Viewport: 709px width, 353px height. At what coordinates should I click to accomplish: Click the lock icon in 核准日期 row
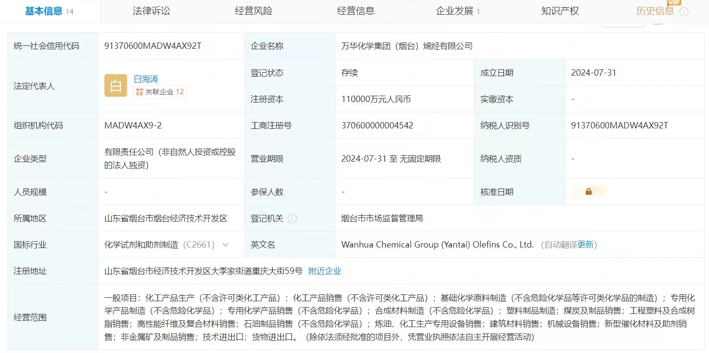(588, 192)
